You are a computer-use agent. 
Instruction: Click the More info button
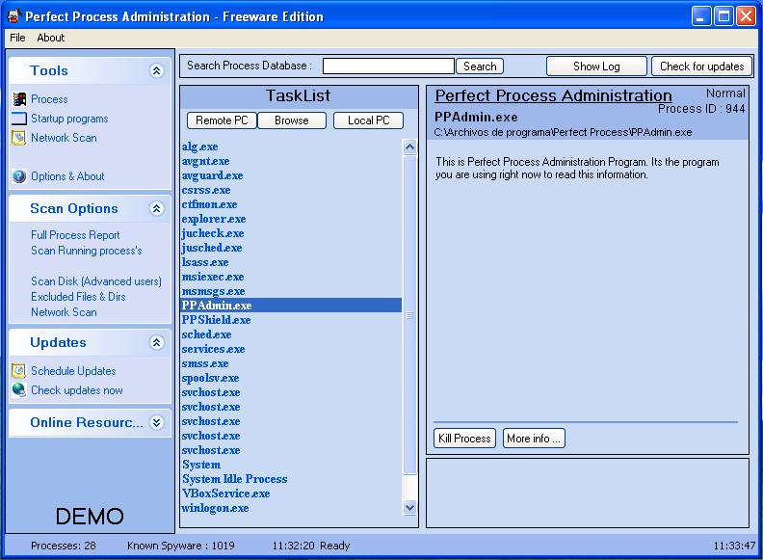(534, 439)
